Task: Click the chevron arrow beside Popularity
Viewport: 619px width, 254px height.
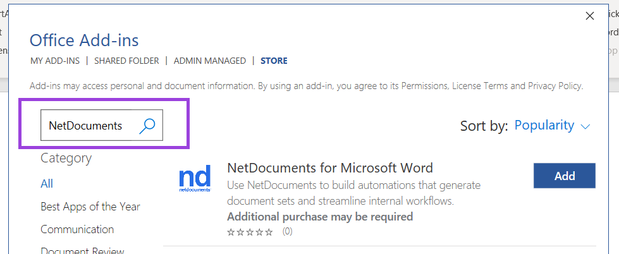Action: pos(585,126)
